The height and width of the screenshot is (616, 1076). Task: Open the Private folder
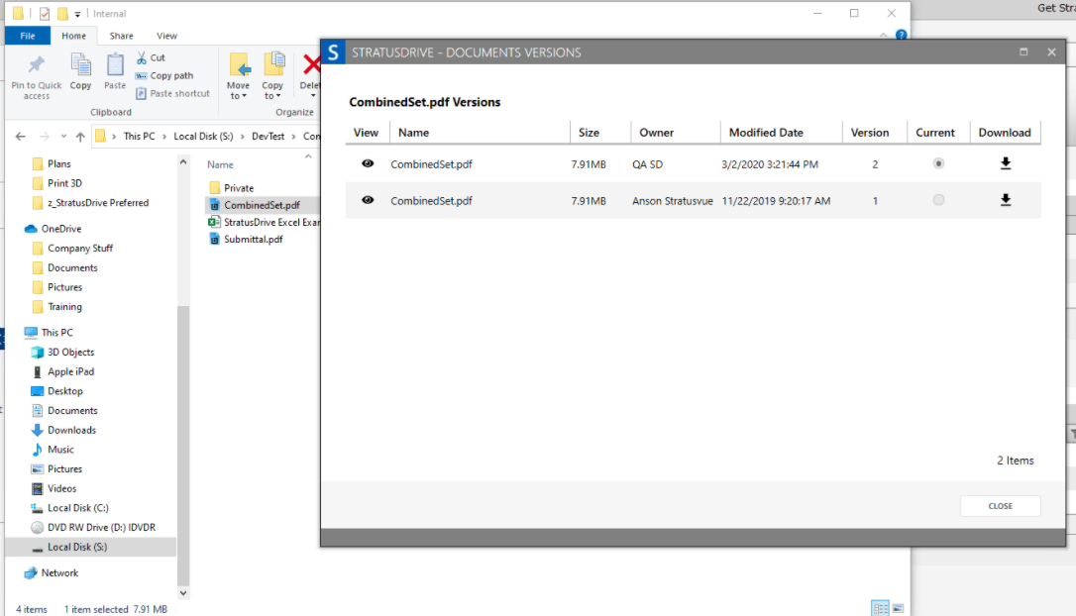point(238,187)
